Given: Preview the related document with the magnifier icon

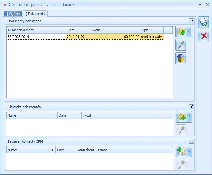Looking at the screenshot, I should 181,45.
